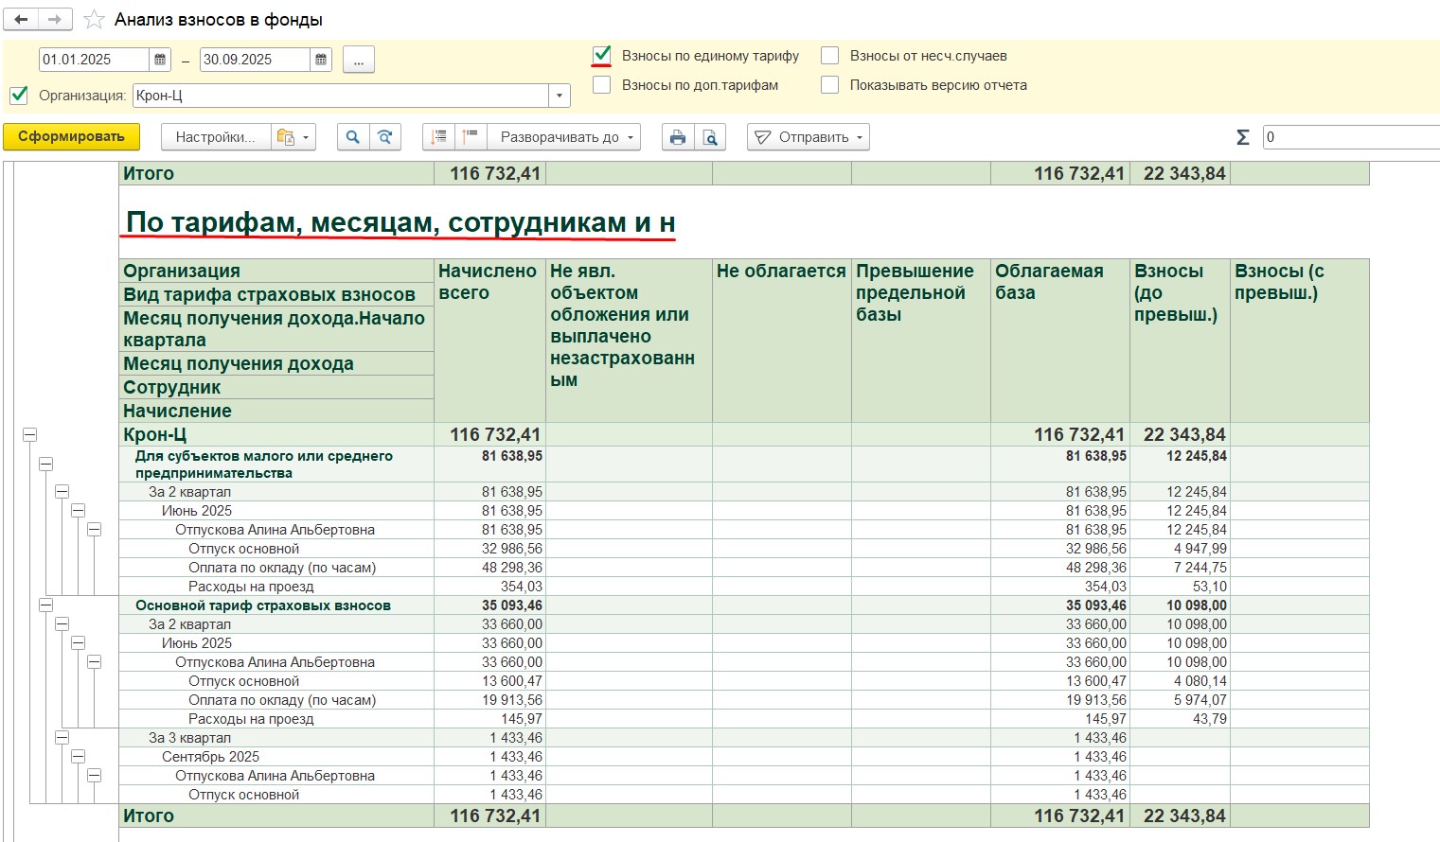Viewport: 1440px width, 842px height.
Task: Open print preview icon
Action: pyautogui.click(x=710, y=137)
